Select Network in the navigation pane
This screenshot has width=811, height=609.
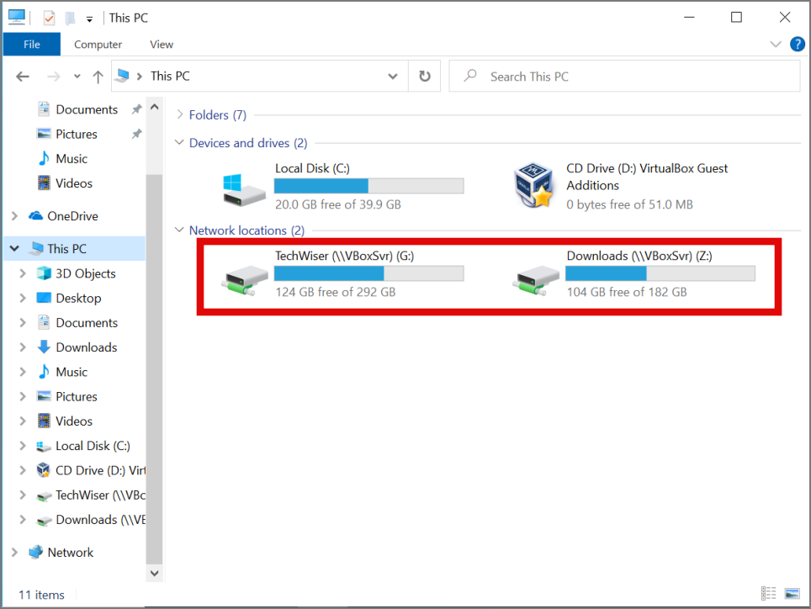61,553
